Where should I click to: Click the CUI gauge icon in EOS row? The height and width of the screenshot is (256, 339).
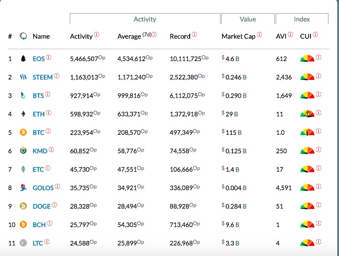point(307,58)
